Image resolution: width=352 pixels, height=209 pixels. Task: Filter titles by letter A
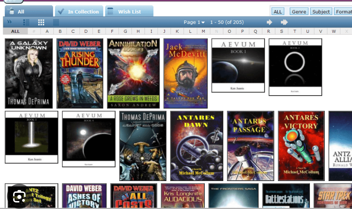point(47,31)
